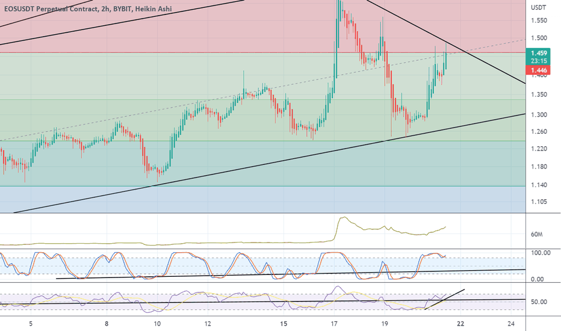The height and width of the screenshot is (331, 561).
Task: Click the 1.550 price axis label
Action: [539, 20]
